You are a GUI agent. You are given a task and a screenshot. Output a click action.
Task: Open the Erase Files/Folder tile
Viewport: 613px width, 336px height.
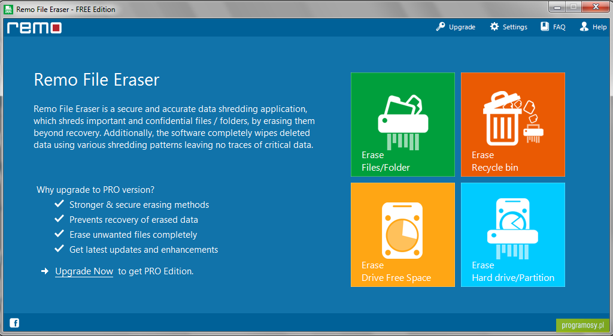403,125
